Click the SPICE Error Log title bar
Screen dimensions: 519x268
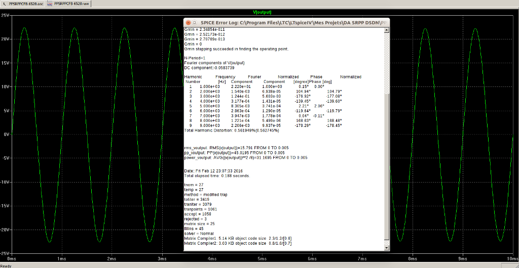pyautogui.click(x=287, y=23)
